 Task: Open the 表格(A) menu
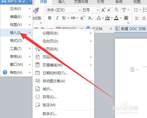(16, 57)
